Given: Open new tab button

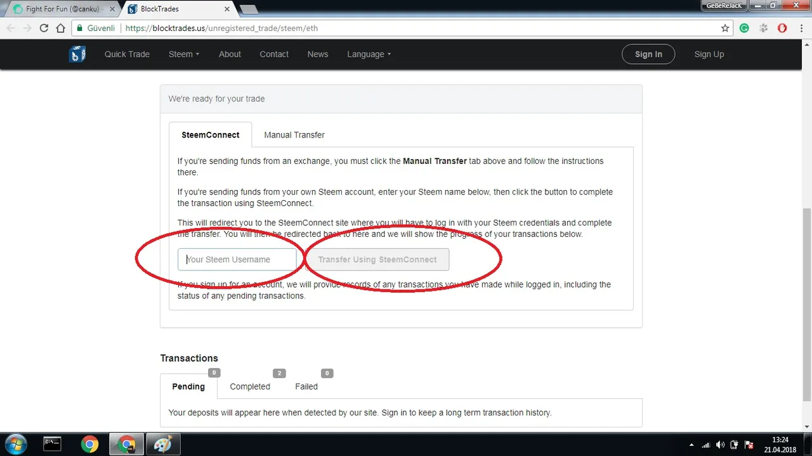Looking at the screenshot, I should pos(249,9).
